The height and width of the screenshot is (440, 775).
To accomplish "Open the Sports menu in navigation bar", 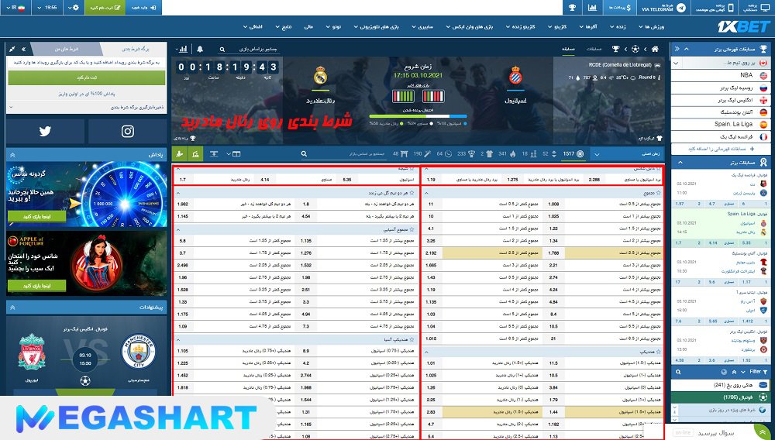I will point(652,26).
